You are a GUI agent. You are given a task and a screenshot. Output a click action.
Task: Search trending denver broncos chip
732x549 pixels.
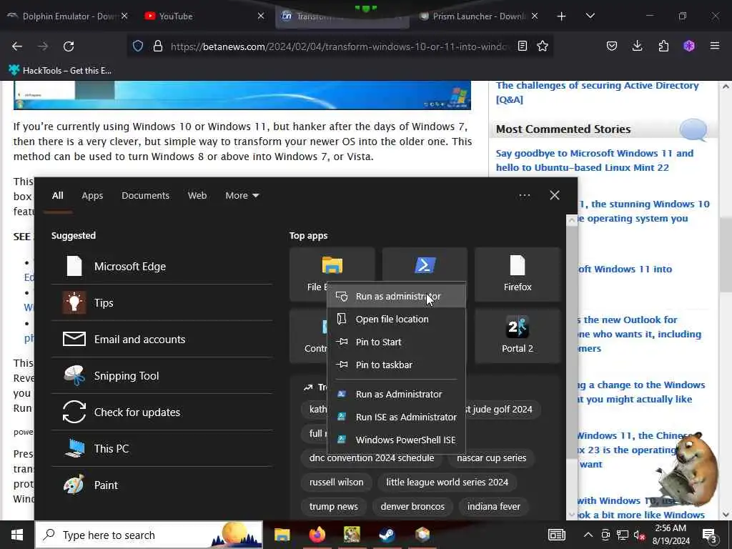pos(412,507)
